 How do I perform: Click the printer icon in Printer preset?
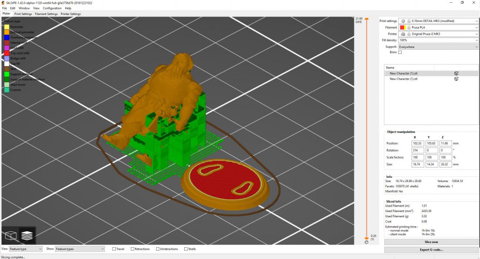pyautogui.click(x=403, y=34)
